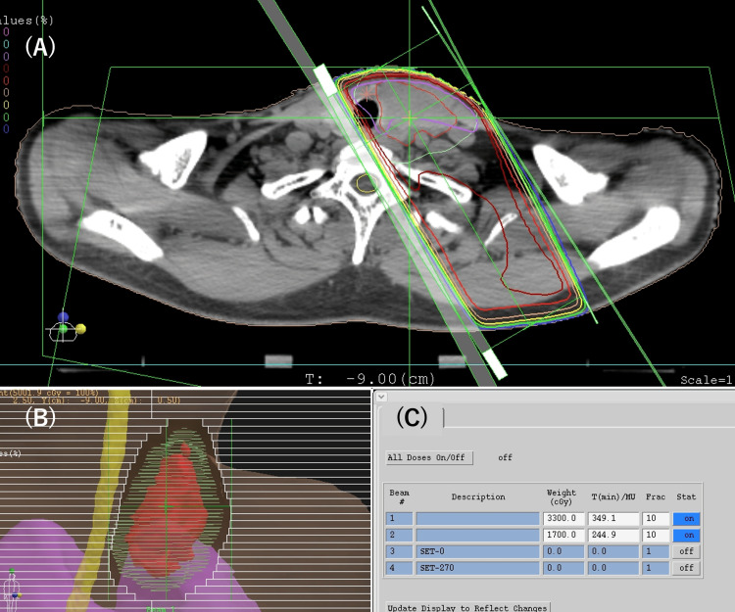This screenshot has height=612, width=735.
Task: Click the Beam 2 MU field showing 244.9
Action: tap(613, 536)
